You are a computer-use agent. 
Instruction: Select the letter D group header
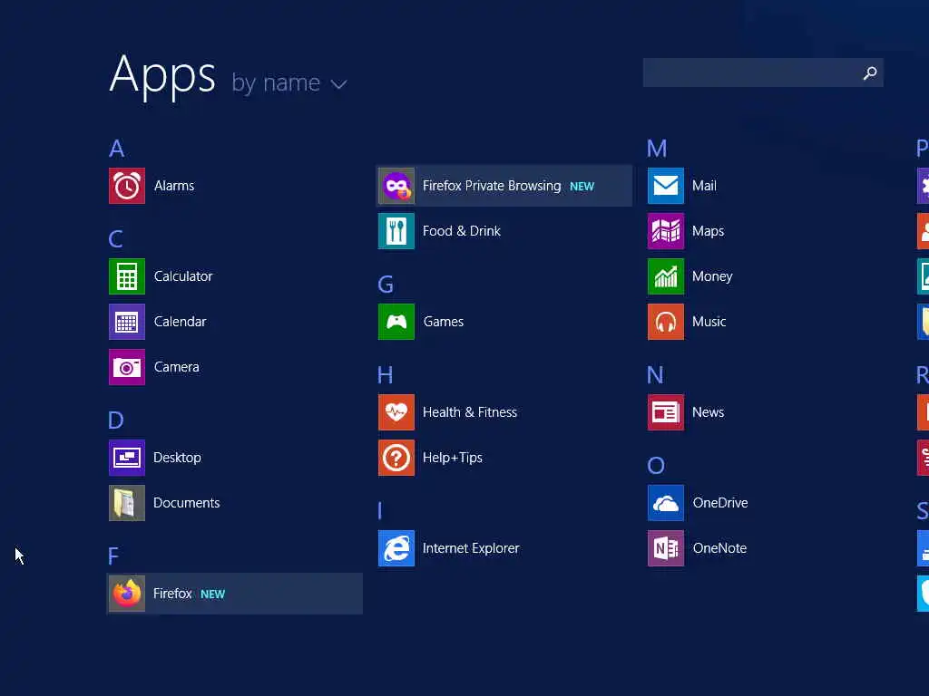[116, 420]
